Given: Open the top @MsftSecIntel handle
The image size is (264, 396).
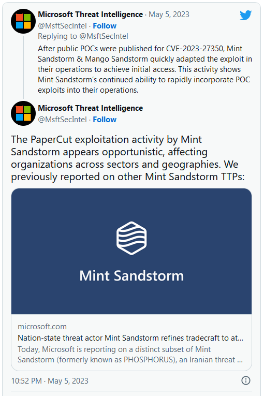Looking at the screenshot, I should [62, 26].
